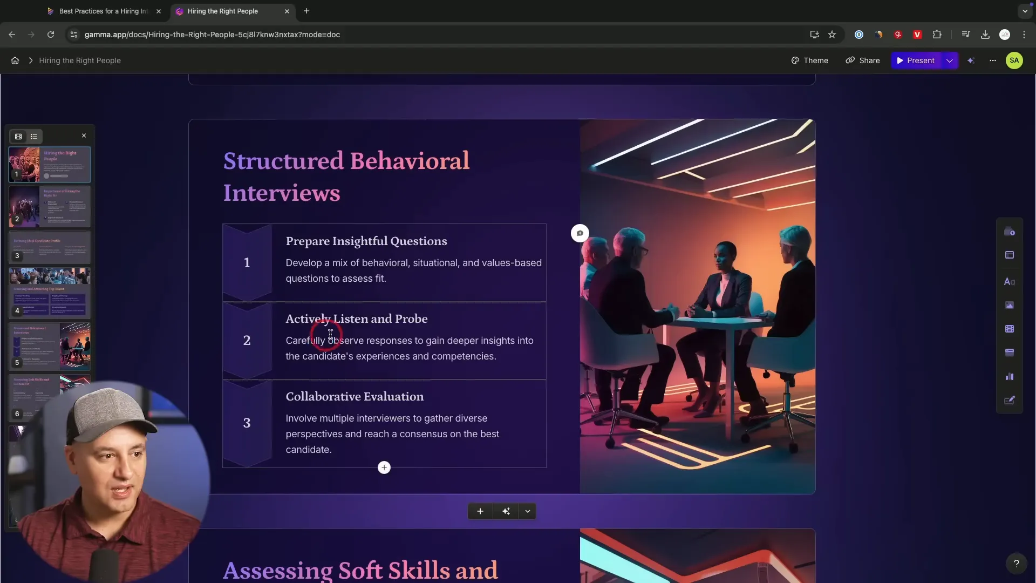
Task: Open the Edit with AI sparkle button
Action: pyautogui.click(x=971, y=60)
